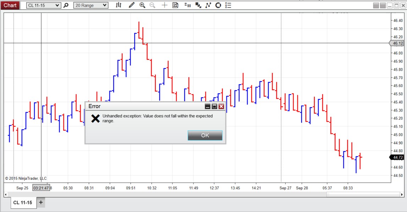
Task: Click the Error dialog title text
Action: pos(94,107)
